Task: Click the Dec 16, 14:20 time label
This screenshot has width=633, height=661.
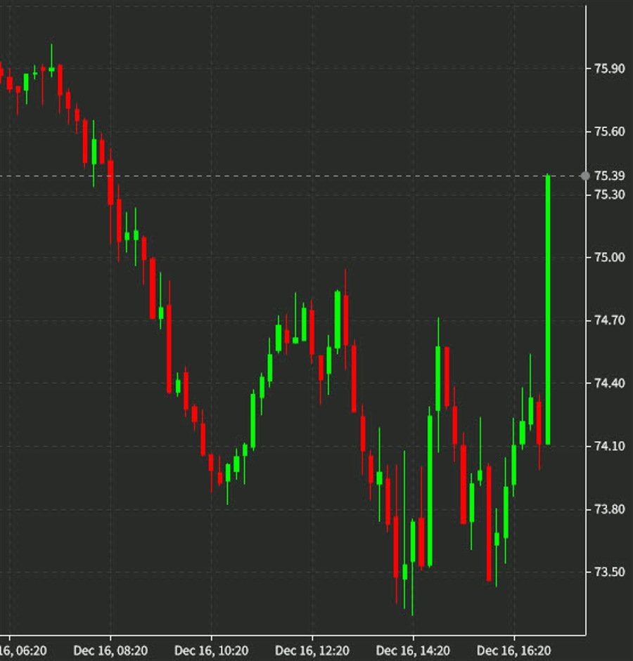Action: (x=413, y=650)
